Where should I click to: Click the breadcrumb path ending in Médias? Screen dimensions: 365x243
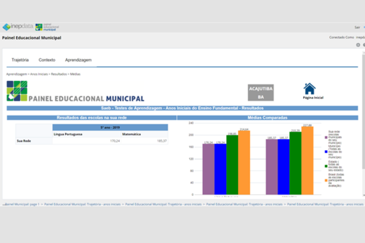point(43,74)
